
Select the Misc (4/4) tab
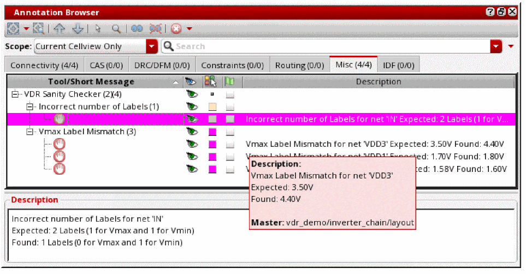pos(353,64)
